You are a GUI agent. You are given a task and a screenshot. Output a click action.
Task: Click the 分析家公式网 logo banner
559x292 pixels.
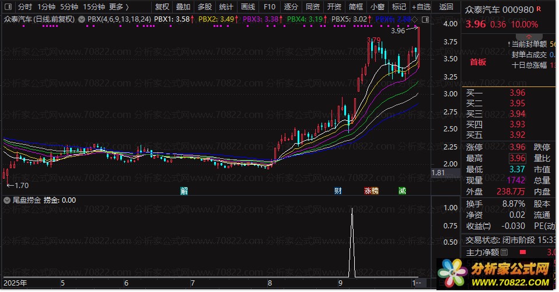(494, 274)
